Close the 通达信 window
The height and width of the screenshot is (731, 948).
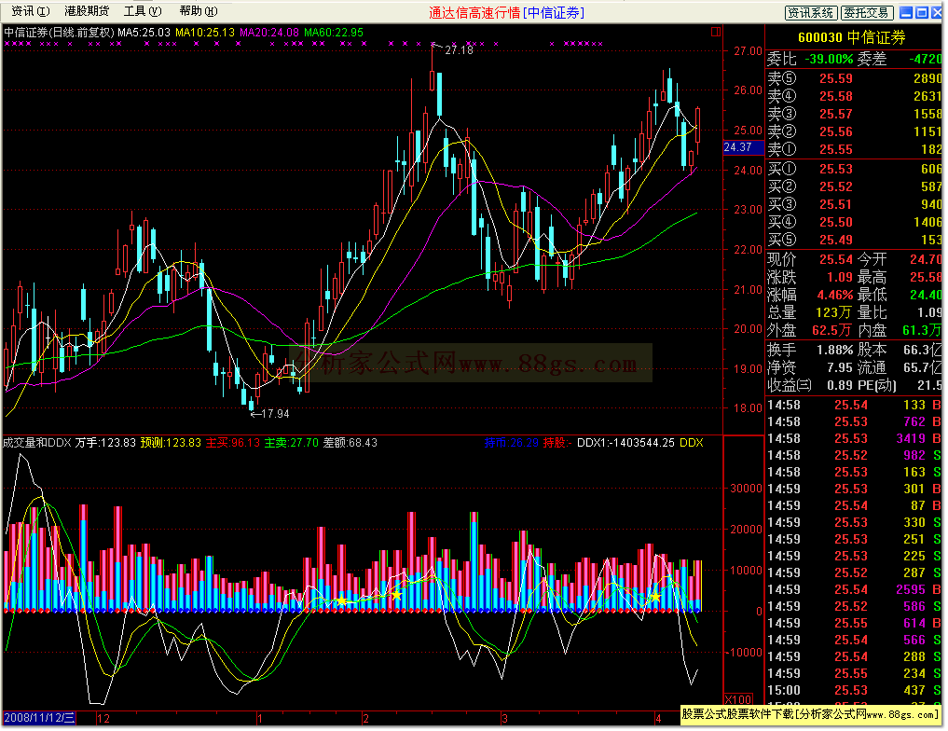(937, 13)
